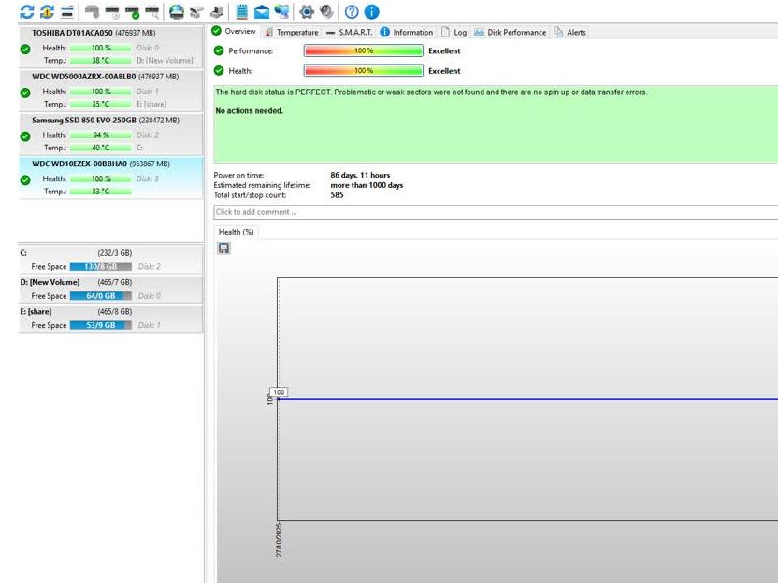Click the About info icon ending the toolbar
The image size is (778, 583).
coord(371,11)
